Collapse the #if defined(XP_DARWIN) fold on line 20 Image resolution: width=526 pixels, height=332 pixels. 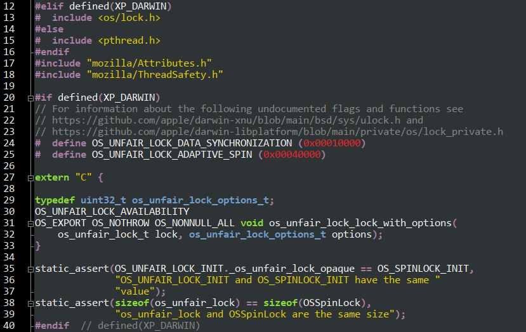[x=30, y=98]
